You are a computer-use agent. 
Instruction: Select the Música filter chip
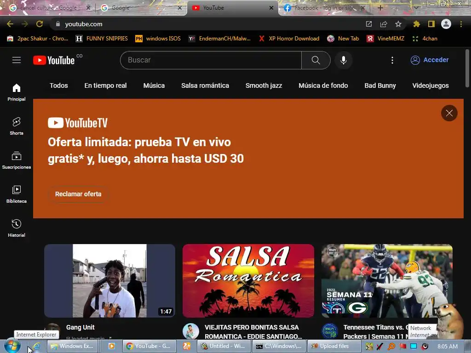click(x=154, y=85)
